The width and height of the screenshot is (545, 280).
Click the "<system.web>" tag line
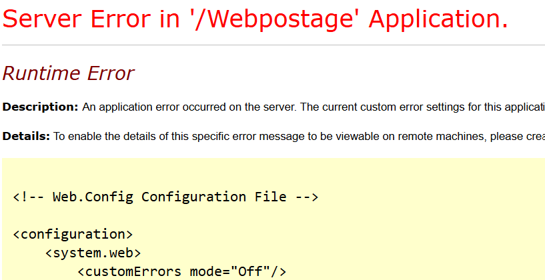click(93, 253)
